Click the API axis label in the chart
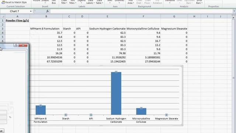Screen dimensions: 236x133 click(91, 119)
